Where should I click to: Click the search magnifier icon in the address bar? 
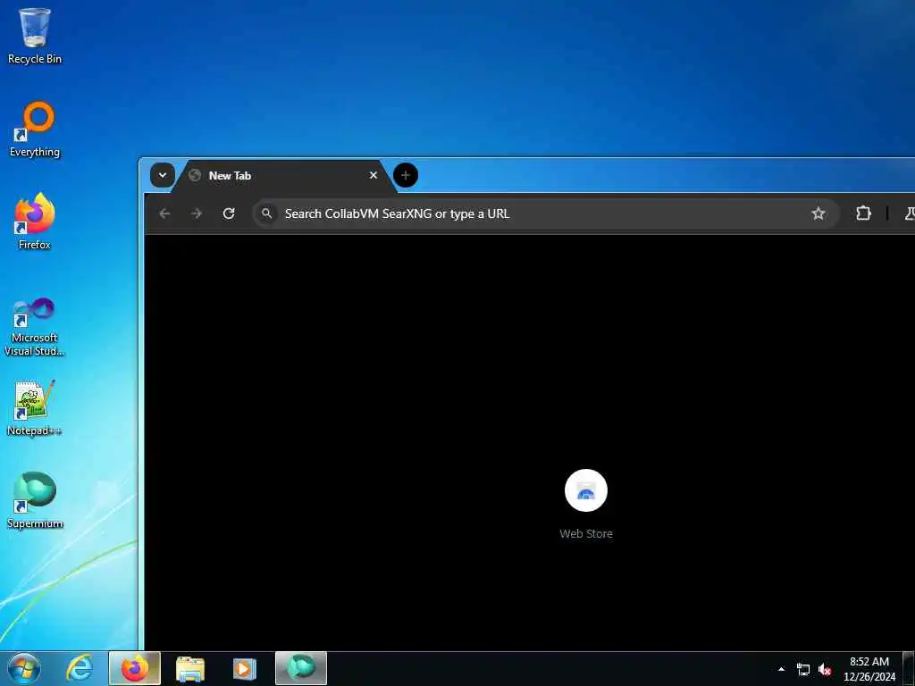pos(266,213)
